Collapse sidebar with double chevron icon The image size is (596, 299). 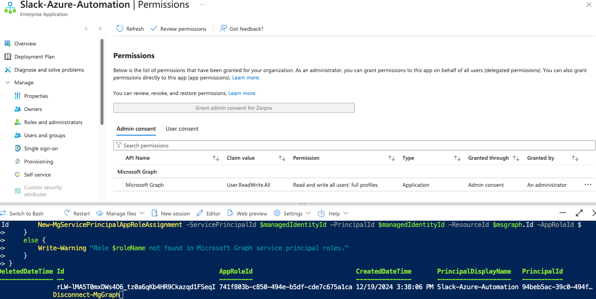(100, 29)
